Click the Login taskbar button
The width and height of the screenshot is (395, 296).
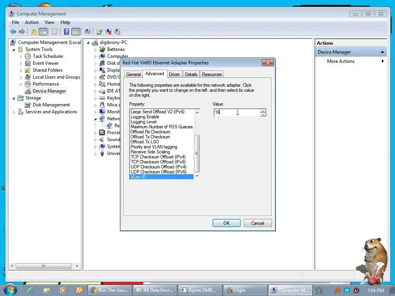pyautogui.click(x=245, y=290)
